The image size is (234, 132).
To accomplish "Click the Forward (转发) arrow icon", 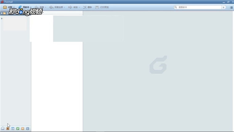I will coord(70,7).
